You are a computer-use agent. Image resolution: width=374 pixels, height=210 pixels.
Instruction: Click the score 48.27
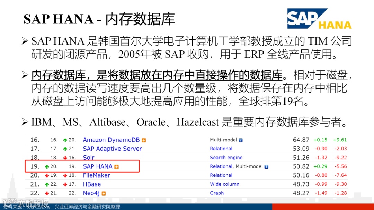point(301,193)
